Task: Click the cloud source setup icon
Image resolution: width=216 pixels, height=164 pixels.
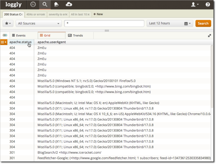Action: tap(69, 4)
